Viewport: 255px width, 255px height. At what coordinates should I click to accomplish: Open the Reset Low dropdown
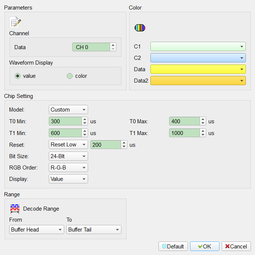click(68, 145)
